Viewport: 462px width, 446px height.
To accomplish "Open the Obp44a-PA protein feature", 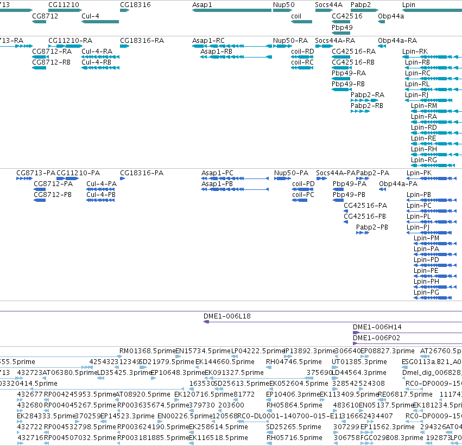I will (382, 189).
